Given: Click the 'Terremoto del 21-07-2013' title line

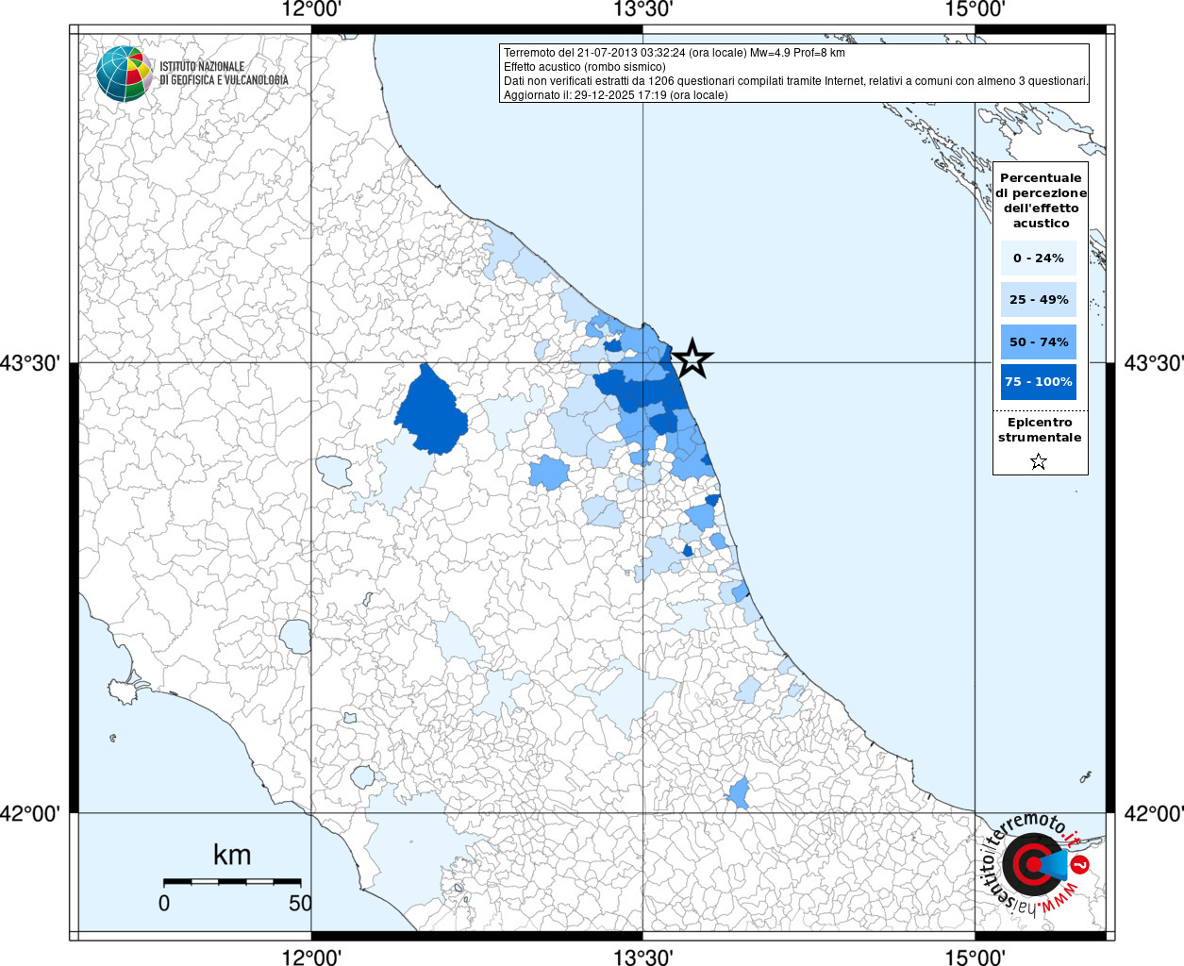Looking at the screenshot, I should point(674,53).
